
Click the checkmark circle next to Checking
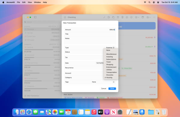(x=65, y=17)
